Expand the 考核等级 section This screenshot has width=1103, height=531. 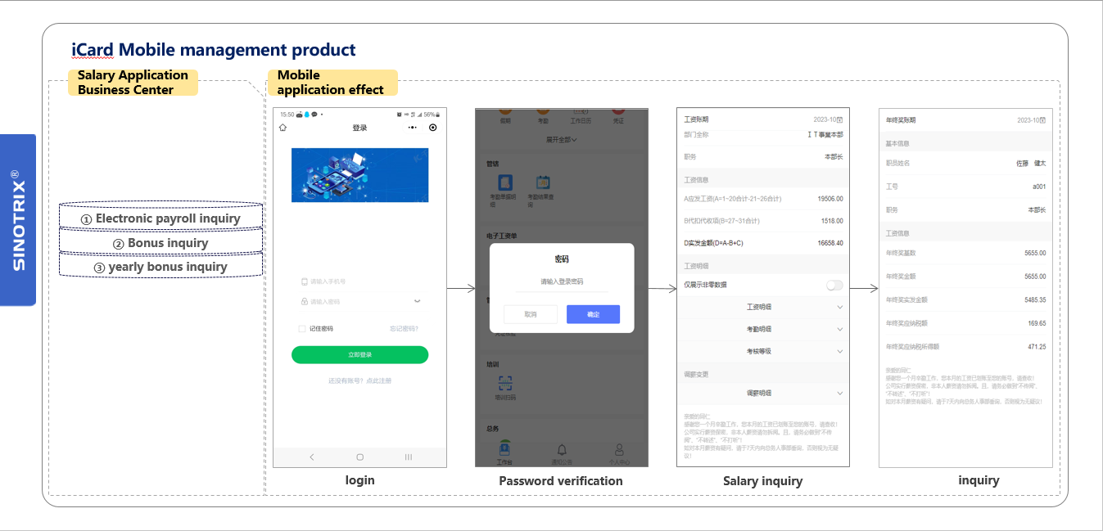click(x=763, y=351)
